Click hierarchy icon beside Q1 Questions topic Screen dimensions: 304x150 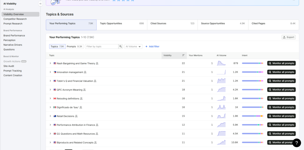[97, 134]
